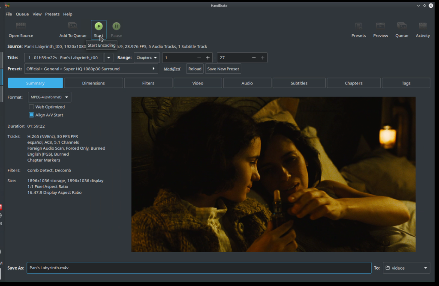This screenshot has width=439, height=286.
Task: Click the Reload preset button
Action: click(x=195, y=69)
